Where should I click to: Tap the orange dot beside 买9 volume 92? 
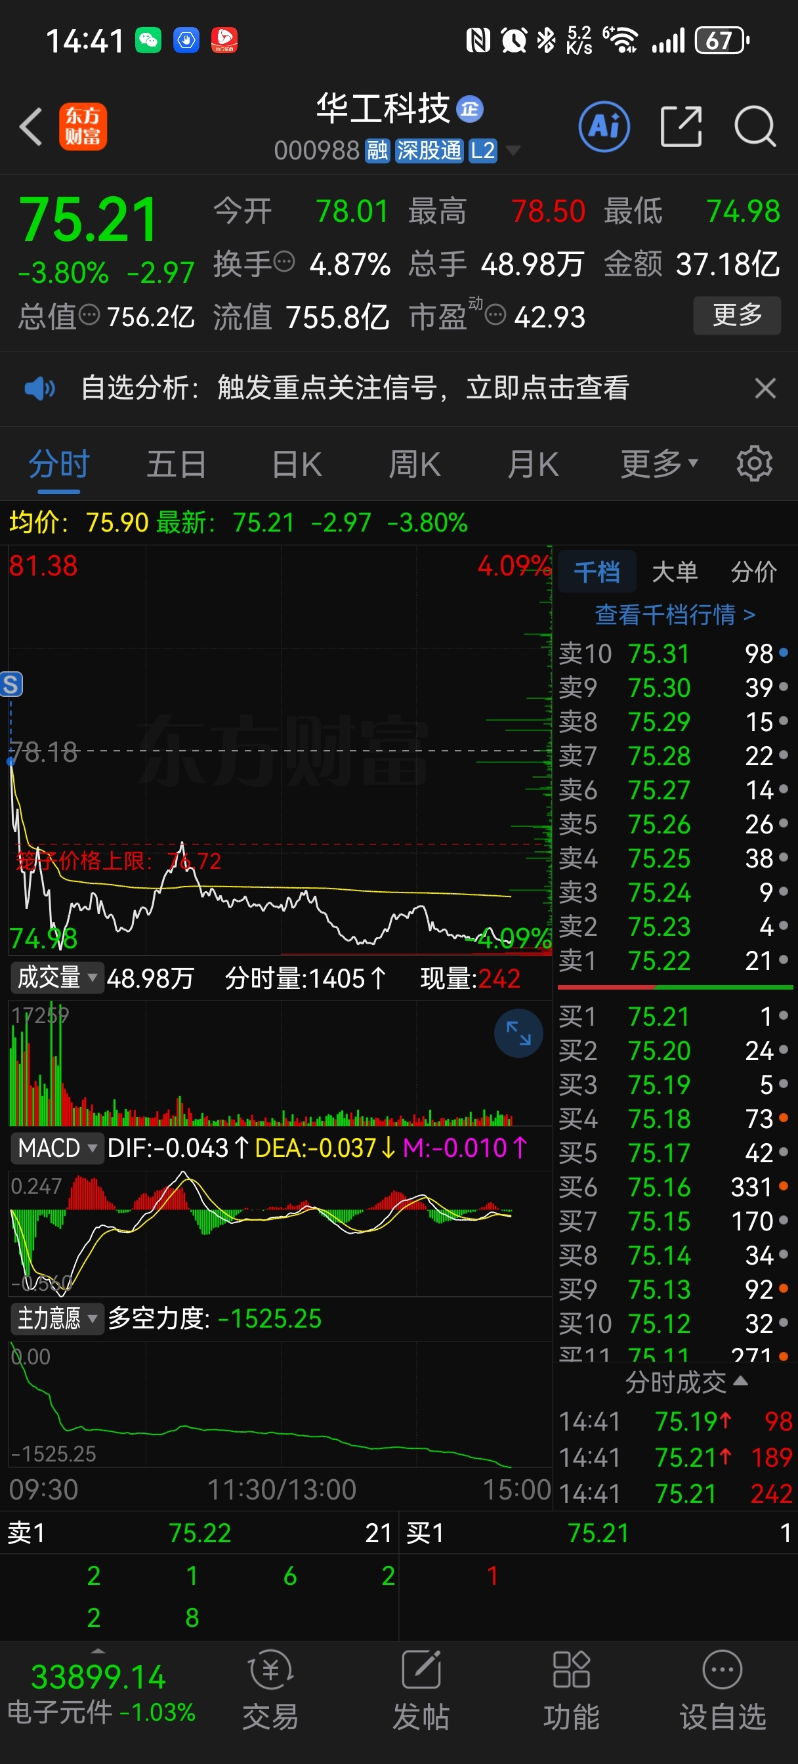pyautogui.click(x=784, y=1288)
